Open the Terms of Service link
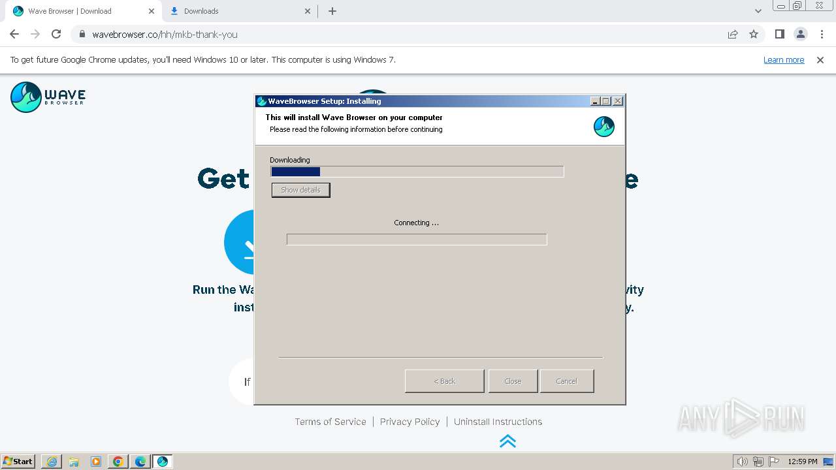836x470 pixels. click(x=330, y=422)
